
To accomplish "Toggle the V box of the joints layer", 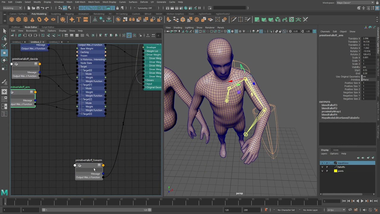I will pyautogui.click(x=322, y=171).
